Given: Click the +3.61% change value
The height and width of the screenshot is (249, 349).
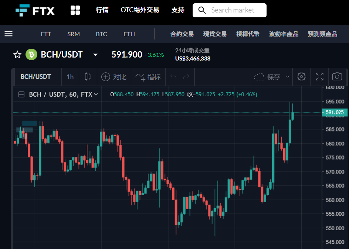Looking at the screenshot, I should coord(154,55).
